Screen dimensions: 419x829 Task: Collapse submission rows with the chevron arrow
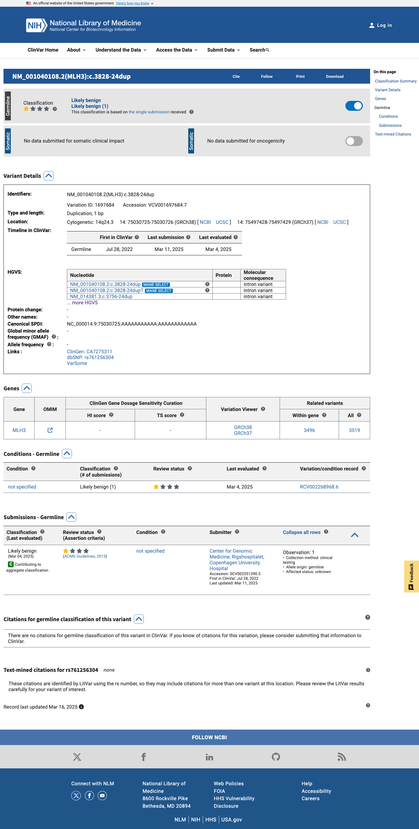coord(355,535)
